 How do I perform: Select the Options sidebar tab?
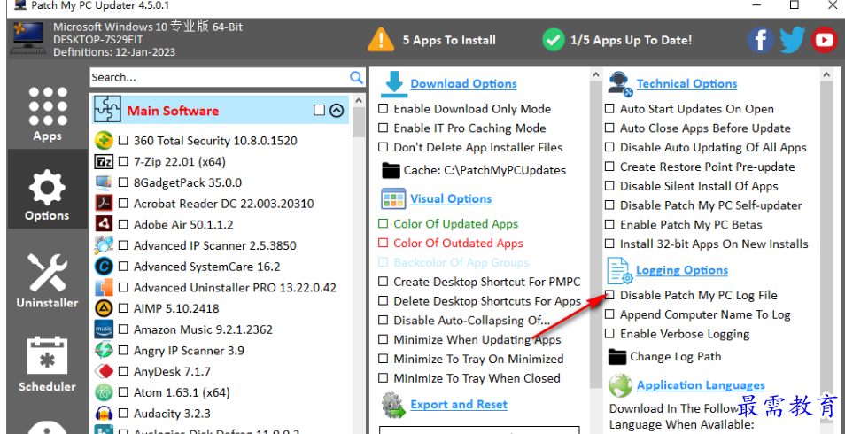pyautogui.click(x=47, y=189)
